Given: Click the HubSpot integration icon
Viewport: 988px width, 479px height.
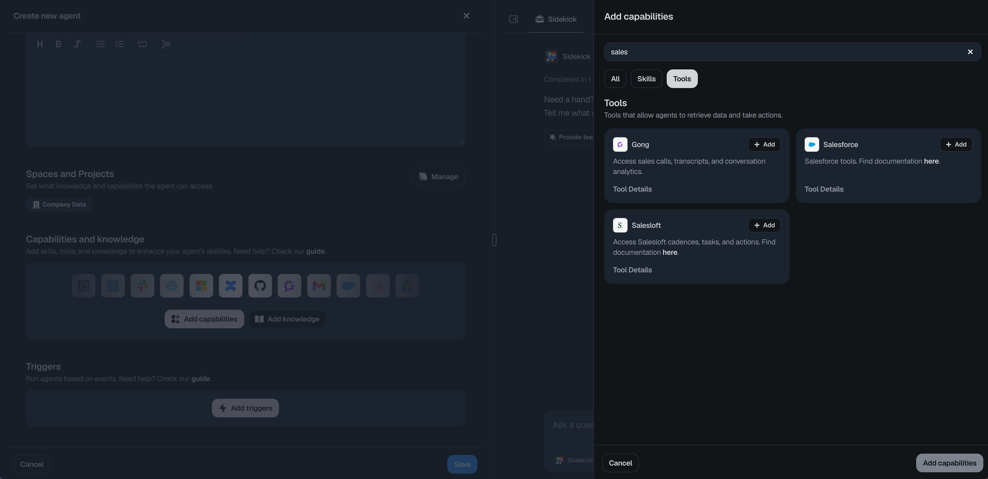Looking at the screenshot, I should pos(378,286).
